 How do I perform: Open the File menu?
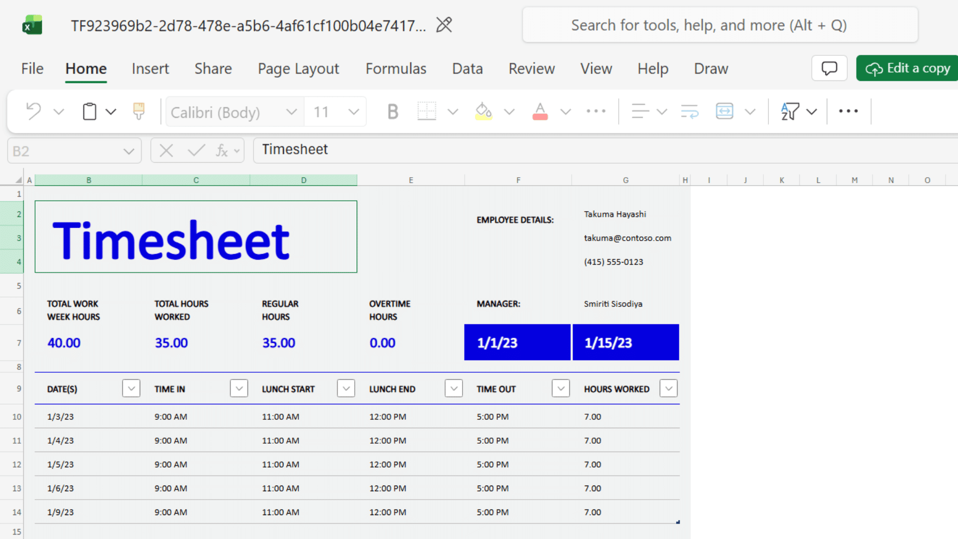coord(32,68)
